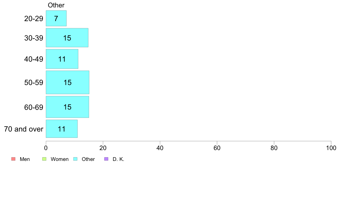The width and height of the screenshot is (339, 210).
Task: Click the red Men legend swatch
Action: [x=13, y=159]
